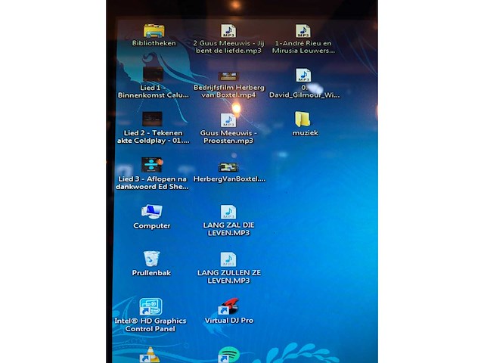Select the David_Gilmour MP3 file

coord(303,76)
